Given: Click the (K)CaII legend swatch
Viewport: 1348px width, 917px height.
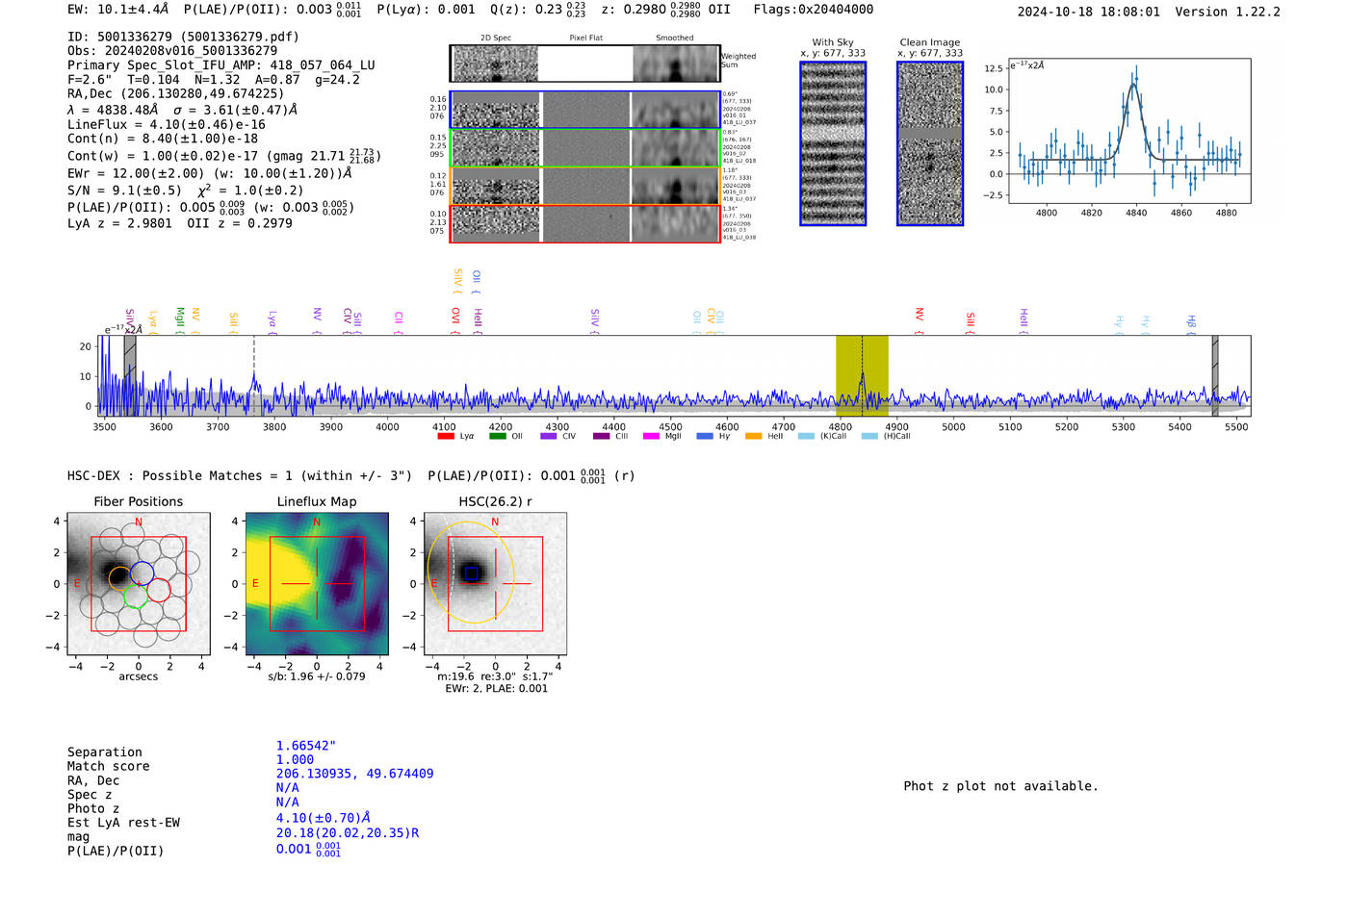Looking at the screenshot, I should 806,436.
